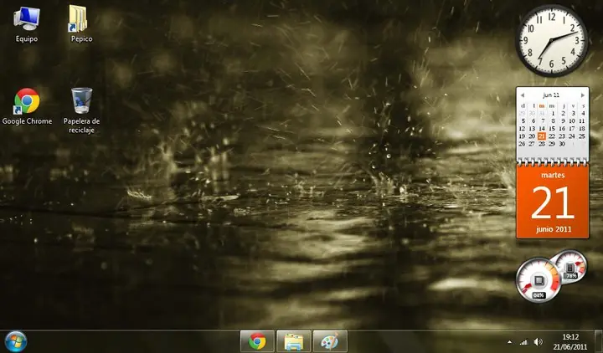The image size is (603, 353).
Task: Open the Equipo desktop icon
Action: point(27,23)
